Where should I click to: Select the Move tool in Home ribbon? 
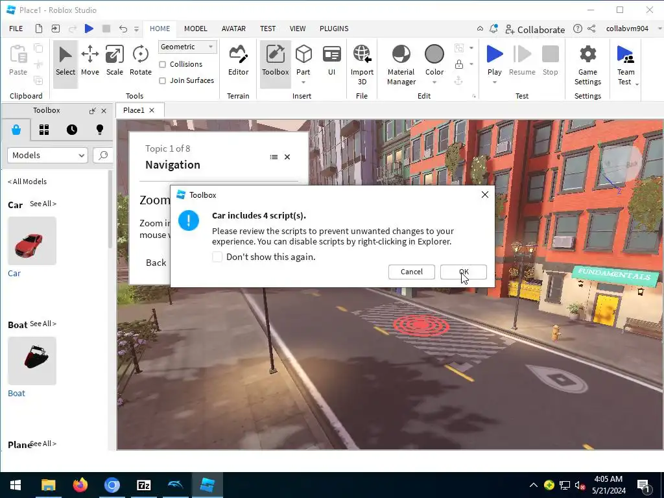(89, 60)
